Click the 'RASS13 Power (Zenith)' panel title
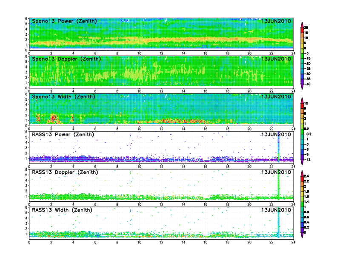337x260 pixels. pyautogui.click(x=63, y=135)
